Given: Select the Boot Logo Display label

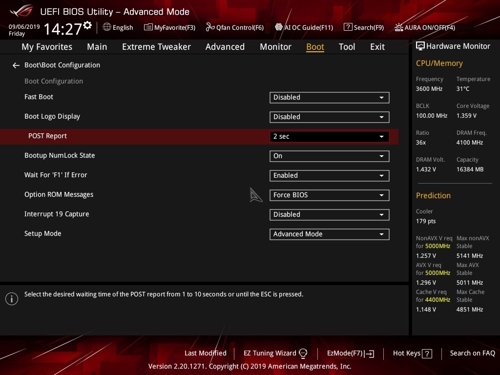Looking at the screenshot, I should [52, 116].
